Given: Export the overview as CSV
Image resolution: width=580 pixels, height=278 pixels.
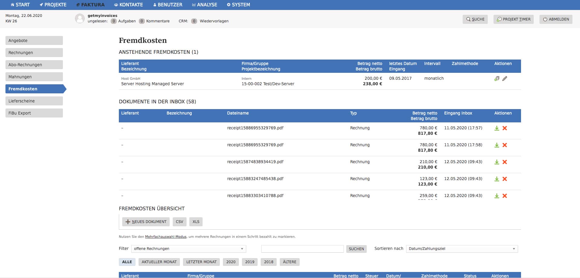Looking at the screenshot, I should pos(180,222).
